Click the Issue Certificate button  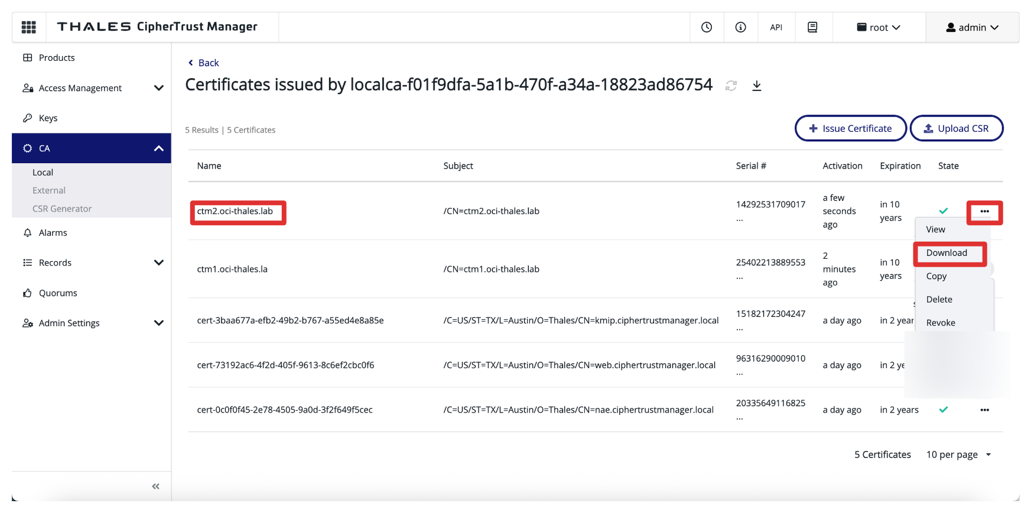pos(850,128)
